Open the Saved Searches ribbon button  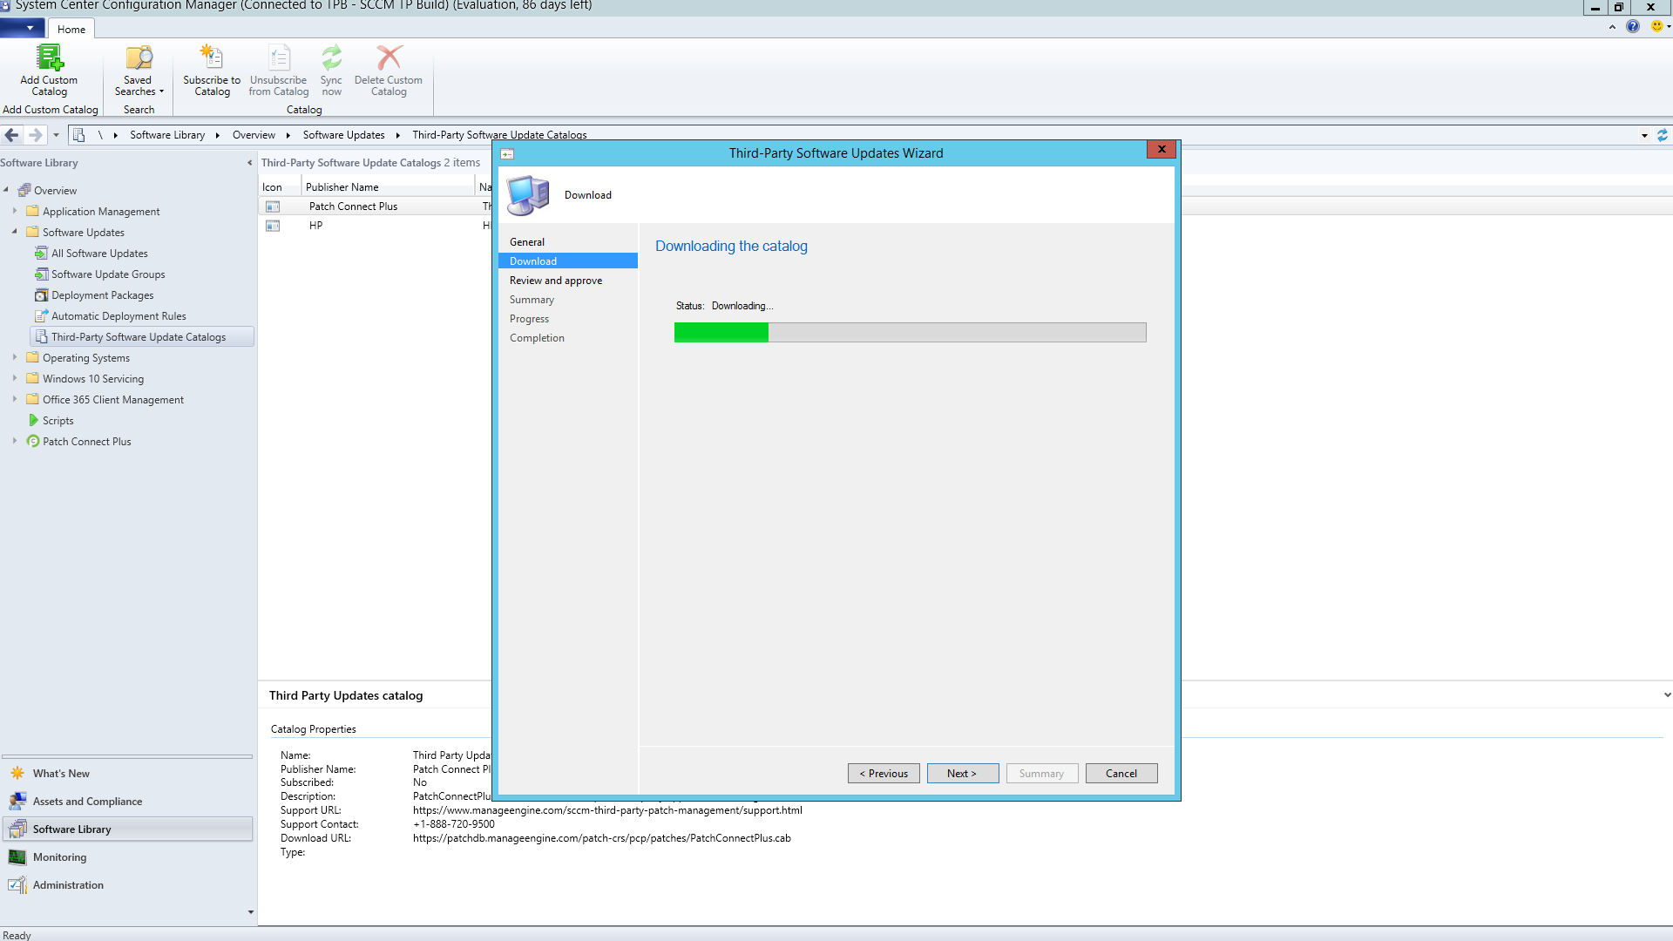tap(139, 70)
